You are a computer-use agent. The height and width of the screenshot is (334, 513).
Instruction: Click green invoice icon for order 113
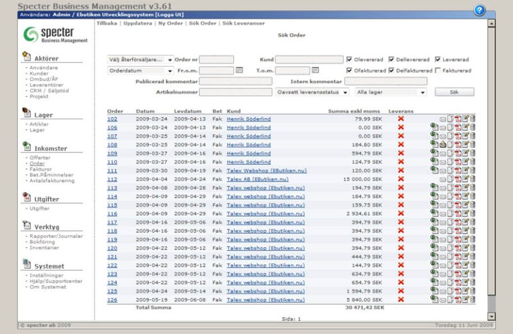tap(434, 187)
